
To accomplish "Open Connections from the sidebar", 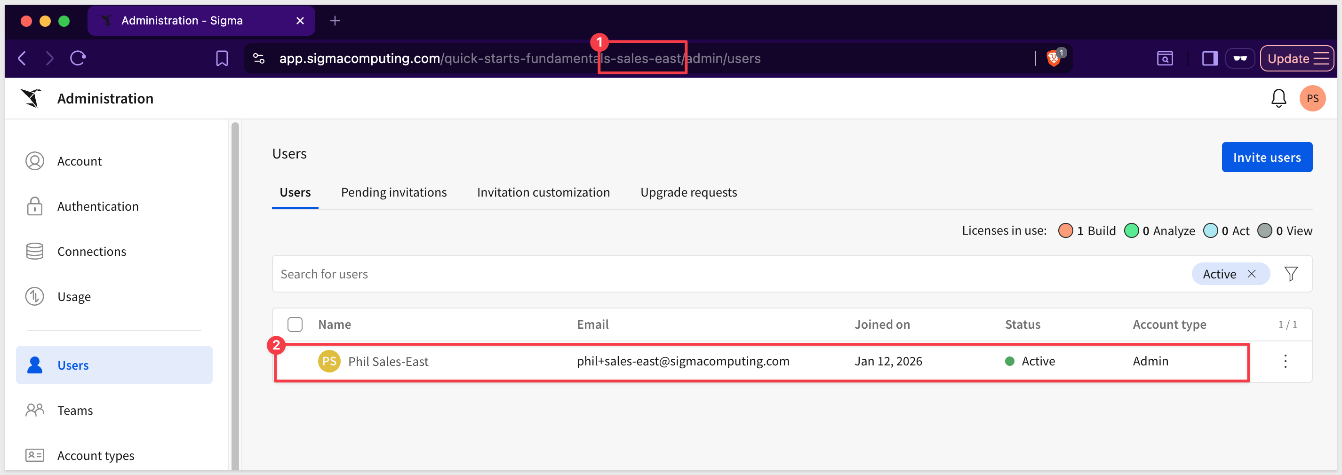I will (x=91, y=252).
